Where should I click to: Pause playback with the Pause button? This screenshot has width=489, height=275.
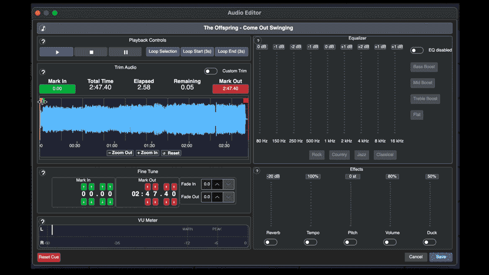pyautogui.click(x=125, y=52)
